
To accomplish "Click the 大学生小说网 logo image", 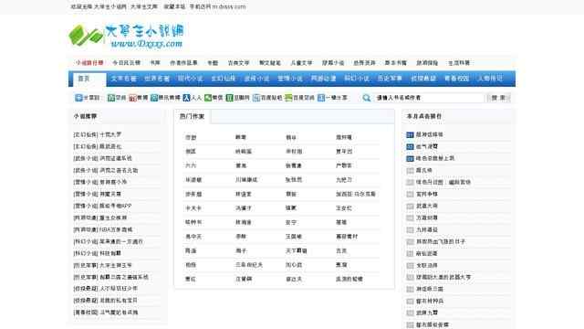I will point(126,36).
